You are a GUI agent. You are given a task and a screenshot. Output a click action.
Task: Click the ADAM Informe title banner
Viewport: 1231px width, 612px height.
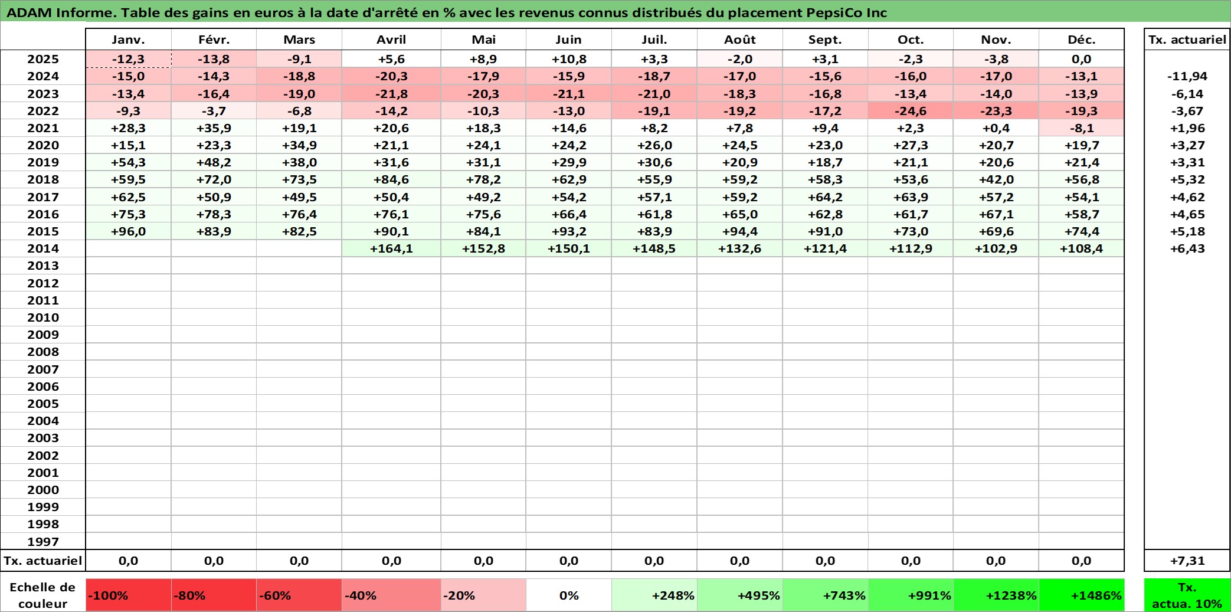[x=615, y=11]
